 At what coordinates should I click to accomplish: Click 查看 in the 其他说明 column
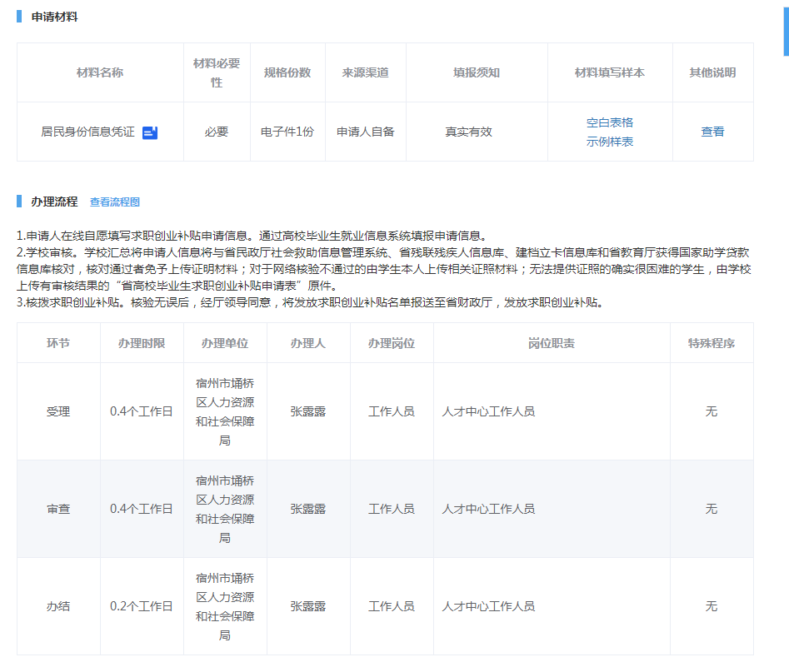pos(712,132)
